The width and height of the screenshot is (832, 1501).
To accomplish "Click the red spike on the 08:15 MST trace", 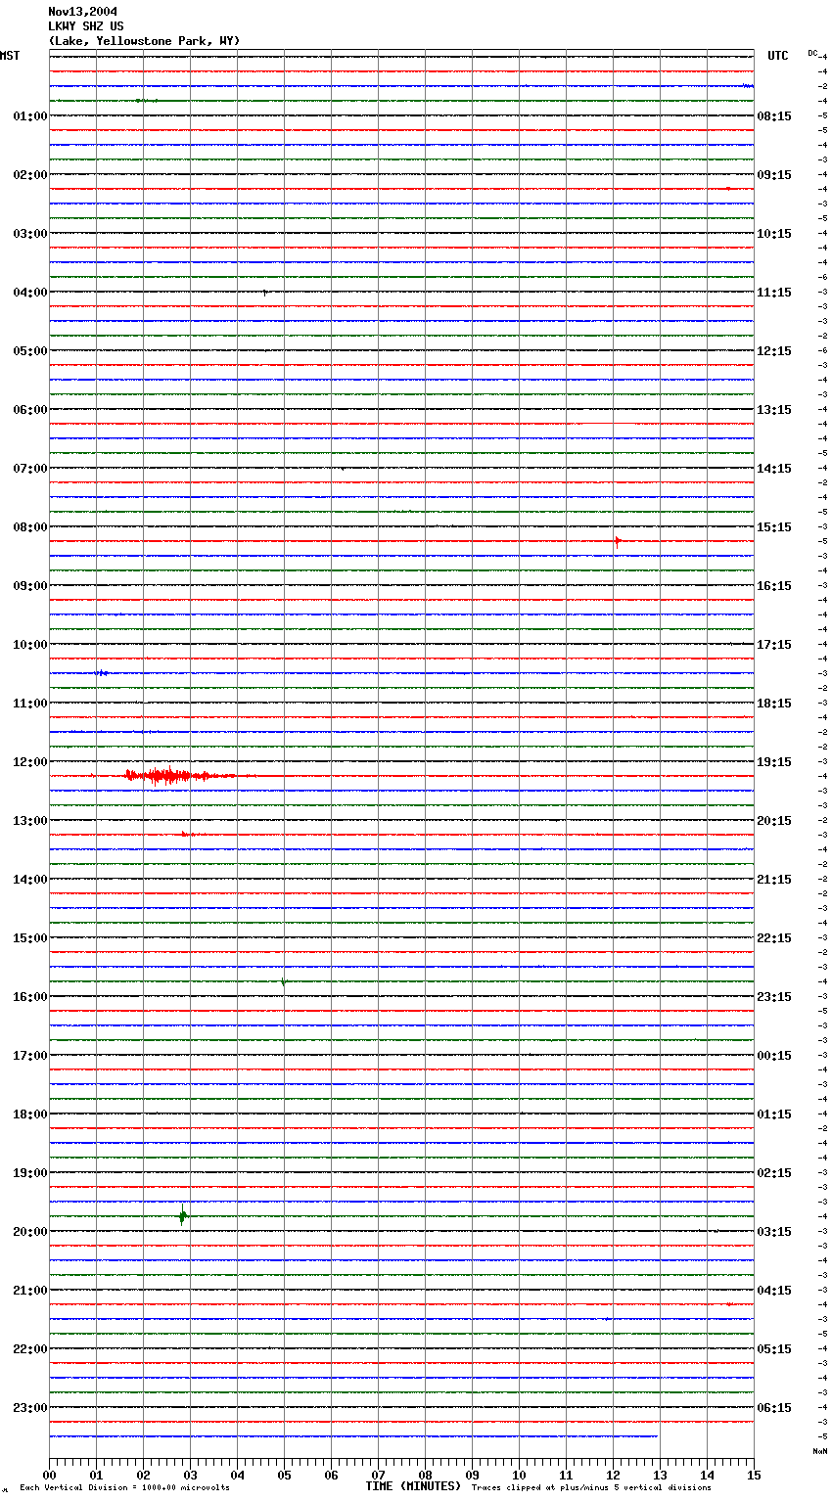I will 617,541.
